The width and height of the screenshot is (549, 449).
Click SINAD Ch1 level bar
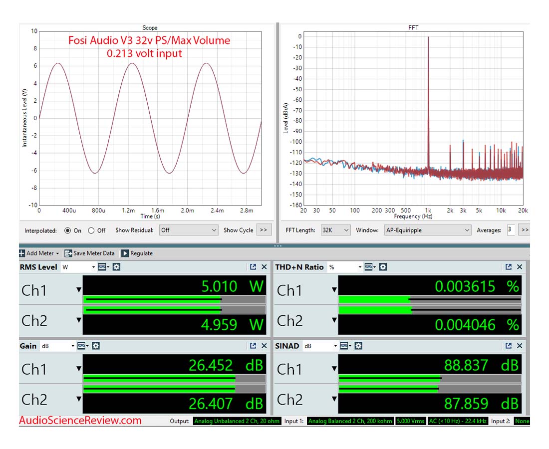[x=430, y=378]
